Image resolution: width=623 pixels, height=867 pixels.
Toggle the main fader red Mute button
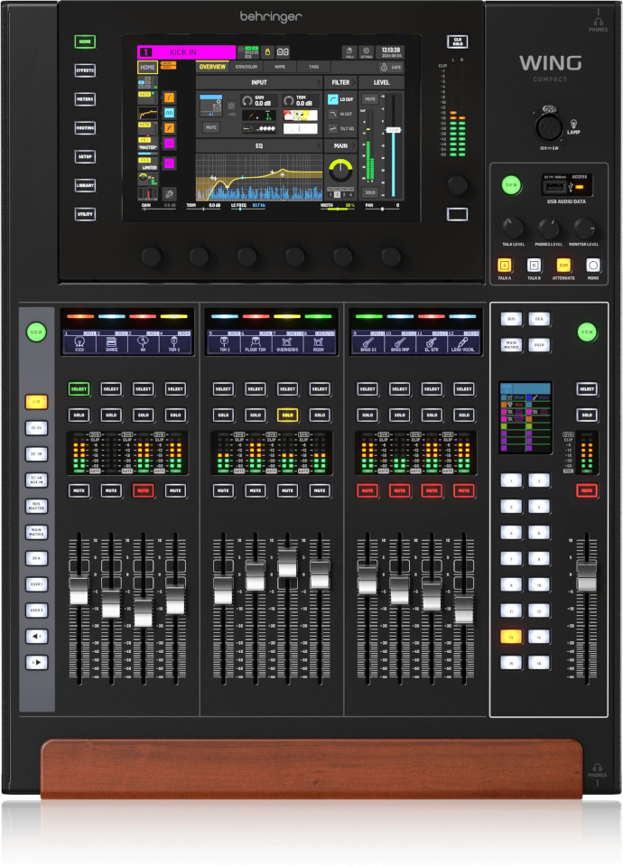[x=587, y=490]
